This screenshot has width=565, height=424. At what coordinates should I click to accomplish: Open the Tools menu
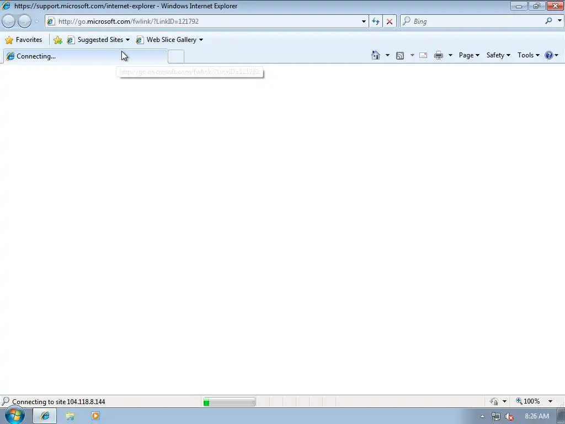pyautogui.click(x=528, y=55)
